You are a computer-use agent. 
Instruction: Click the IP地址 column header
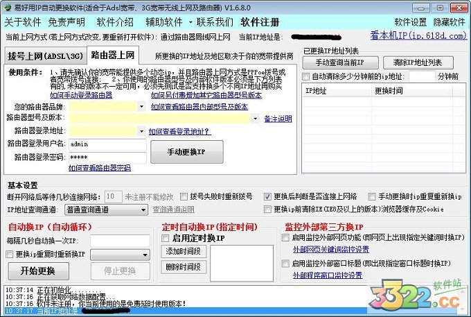pos(337,91)
